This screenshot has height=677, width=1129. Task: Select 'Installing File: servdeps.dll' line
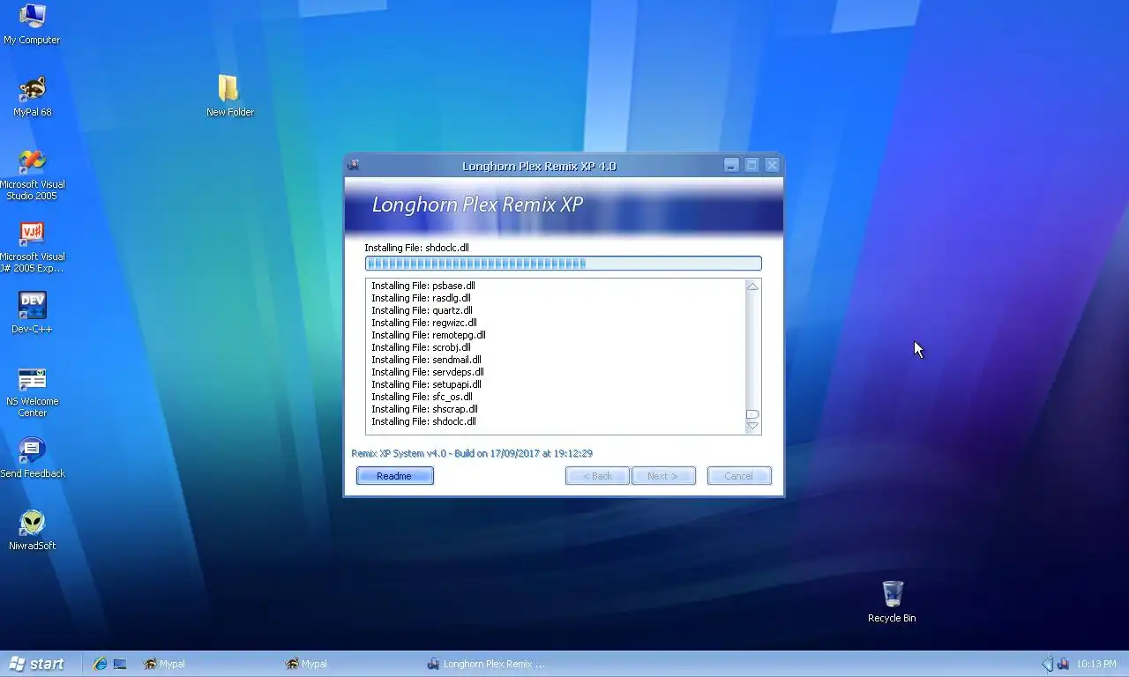pos(428,372)
